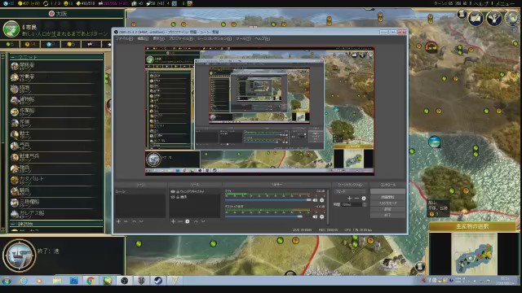Click the Settings button in OBS controls
Viewport: 522px width, 293px height.
(387, 209)
